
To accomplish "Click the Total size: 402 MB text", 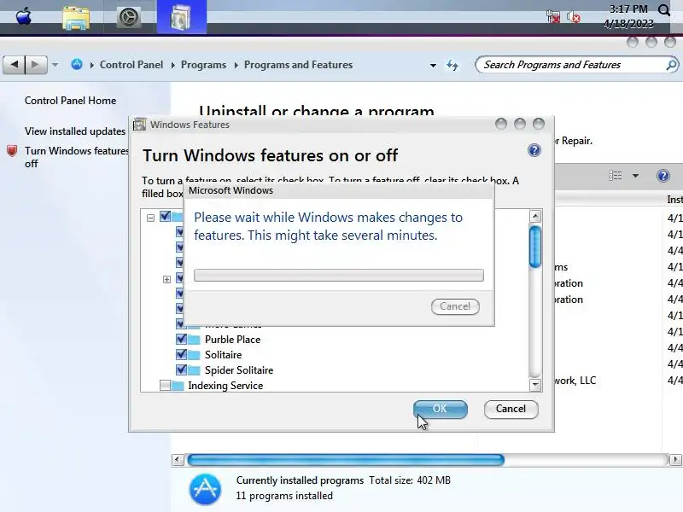I will 410,480.
